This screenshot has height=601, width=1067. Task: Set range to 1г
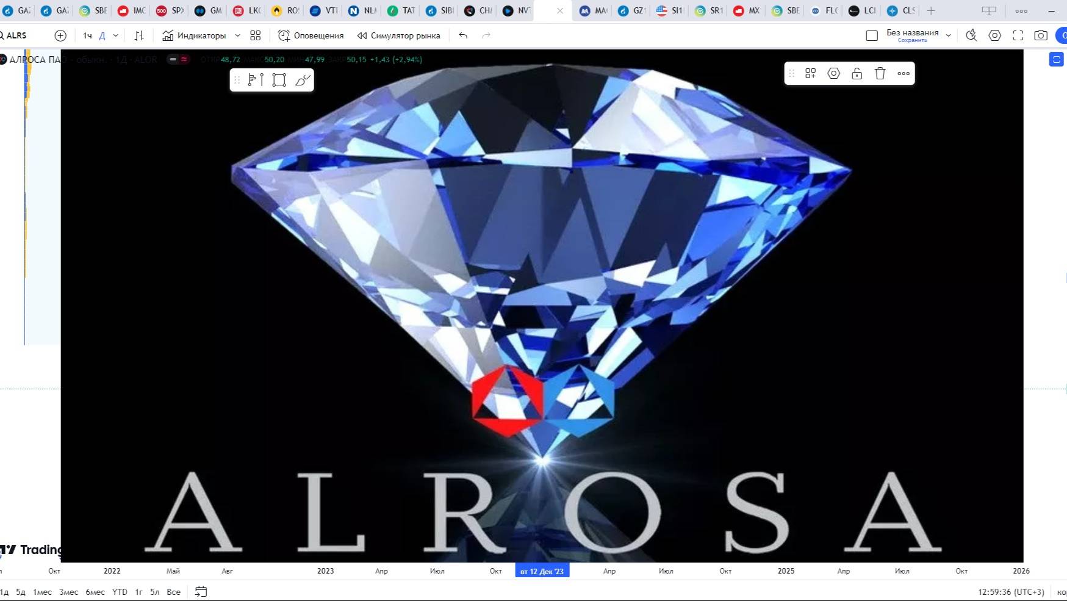pos(138,592)
